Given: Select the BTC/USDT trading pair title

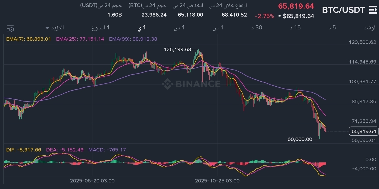Looking at the screenshot, I should (343, 10).
